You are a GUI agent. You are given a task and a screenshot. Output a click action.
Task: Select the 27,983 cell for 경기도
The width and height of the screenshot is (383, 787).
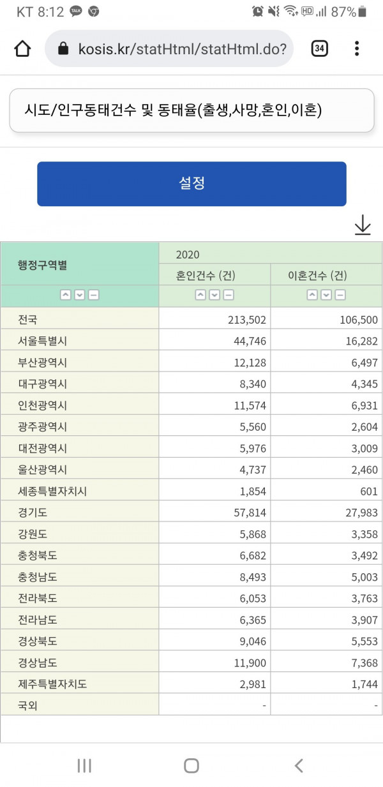click(326, 512)
